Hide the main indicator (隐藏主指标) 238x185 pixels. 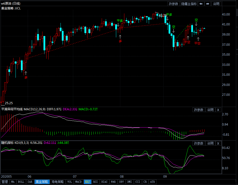coord(189,4)
